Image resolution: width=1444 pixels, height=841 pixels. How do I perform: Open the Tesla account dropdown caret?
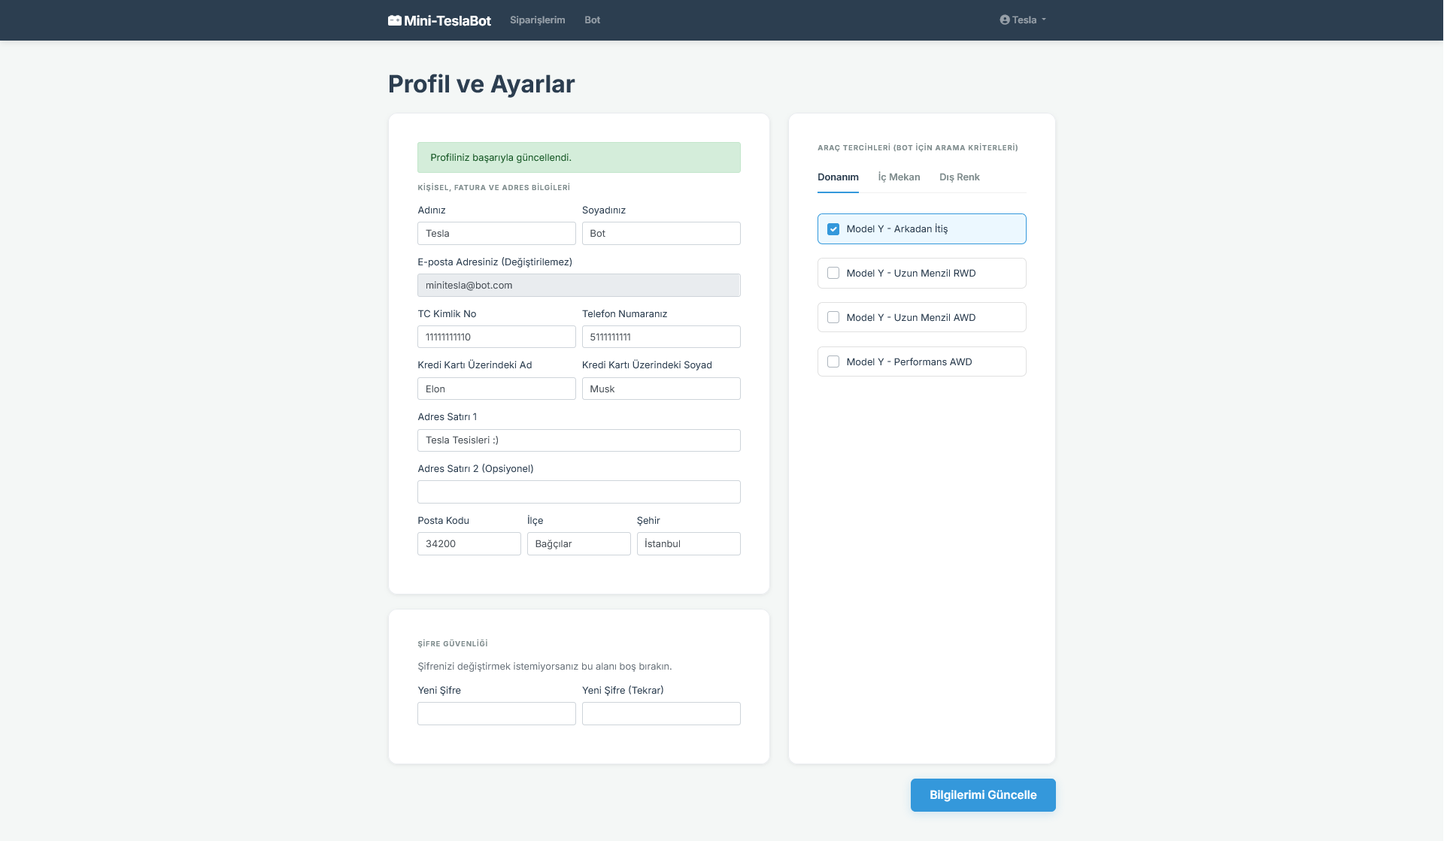point(1044,20)
